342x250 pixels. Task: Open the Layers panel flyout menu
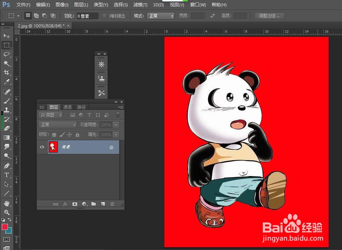pyautogui.click(x=121, y=107)
